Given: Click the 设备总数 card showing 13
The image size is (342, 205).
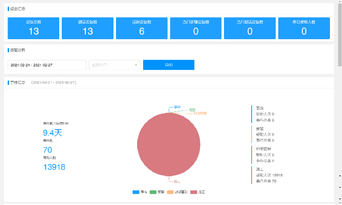Looking at the screenshot, I should [34, 28].
